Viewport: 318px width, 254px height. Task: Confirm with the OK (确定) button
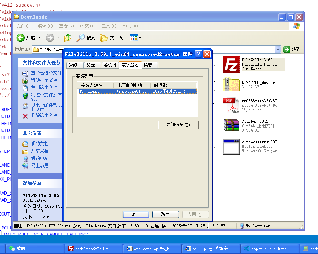[136, 214]
